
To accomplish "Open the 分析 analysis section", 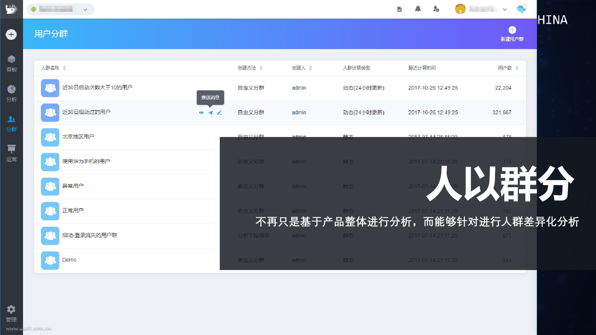I will tap(12, 93).
